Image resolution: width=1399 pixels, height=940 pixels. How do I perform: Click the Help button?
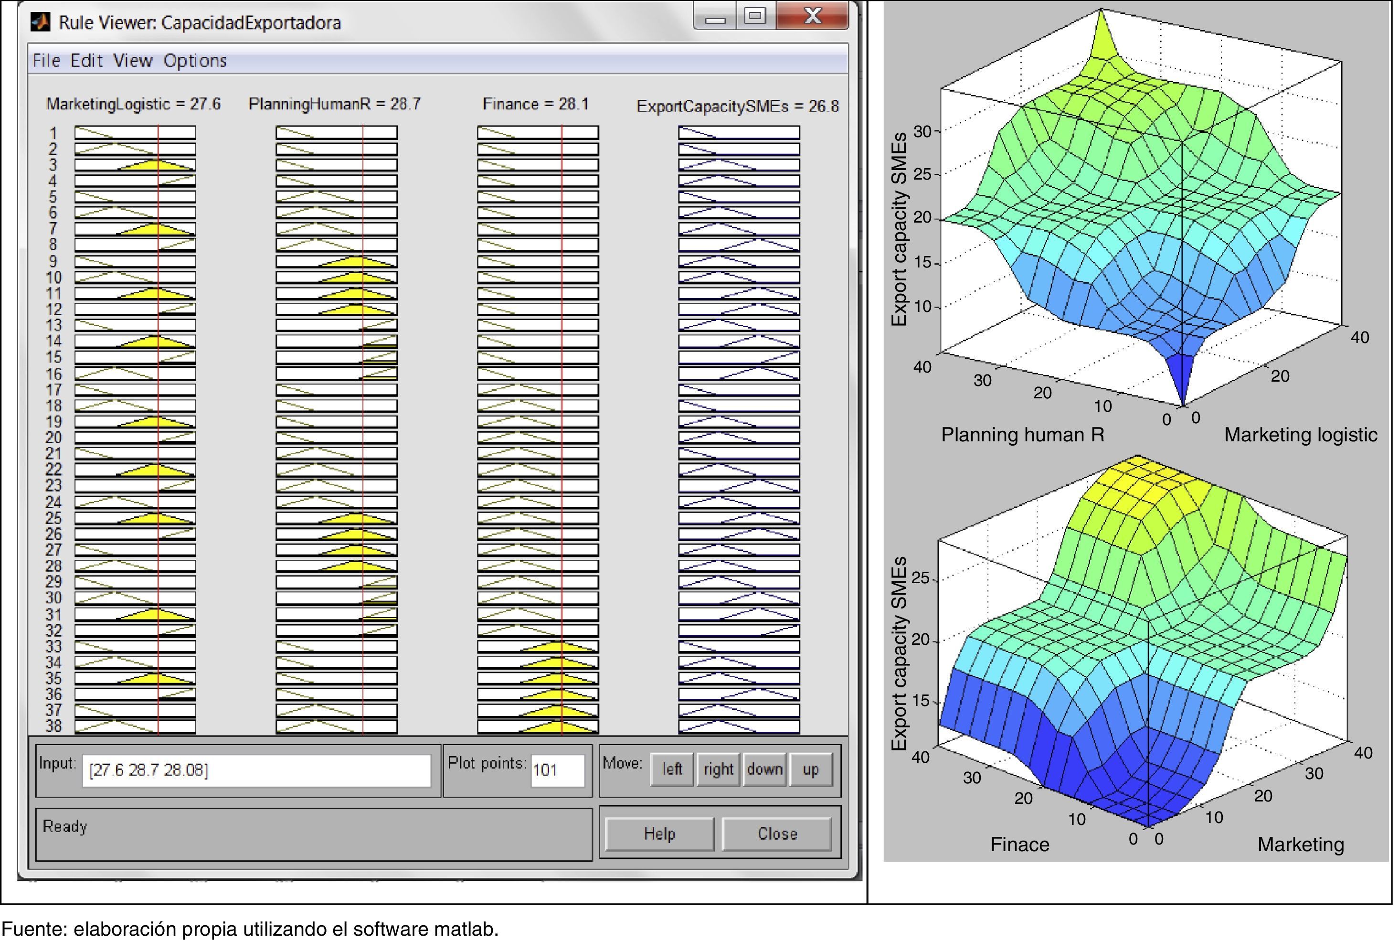[659, 834]
